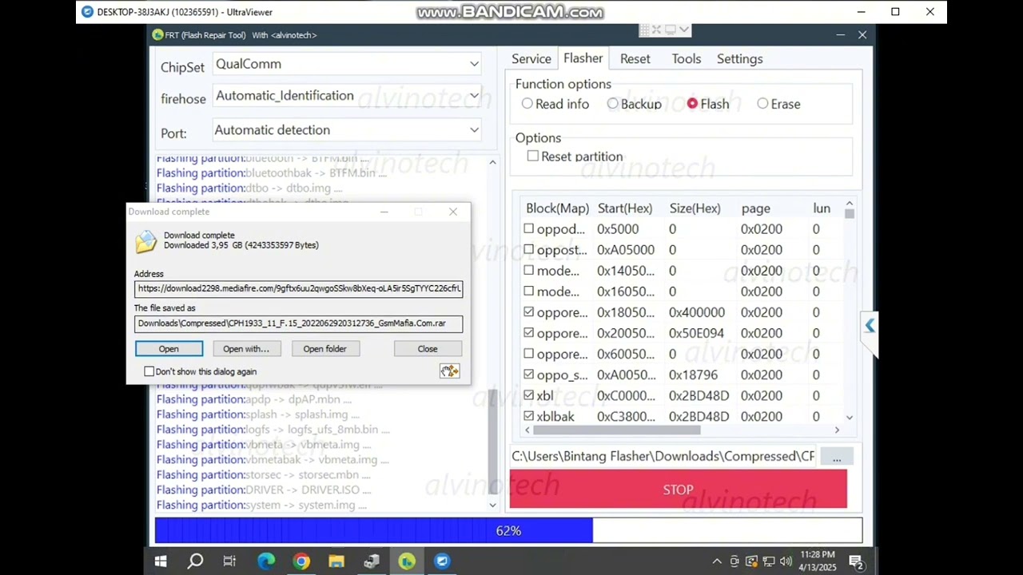Image resolution: width=1023 pixels, height=575 pixels.
Task: Switch to the Tools tab
Action: (x=687, y=59)
